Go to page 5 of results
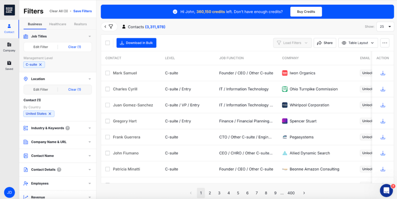 [x=238, y=193]
